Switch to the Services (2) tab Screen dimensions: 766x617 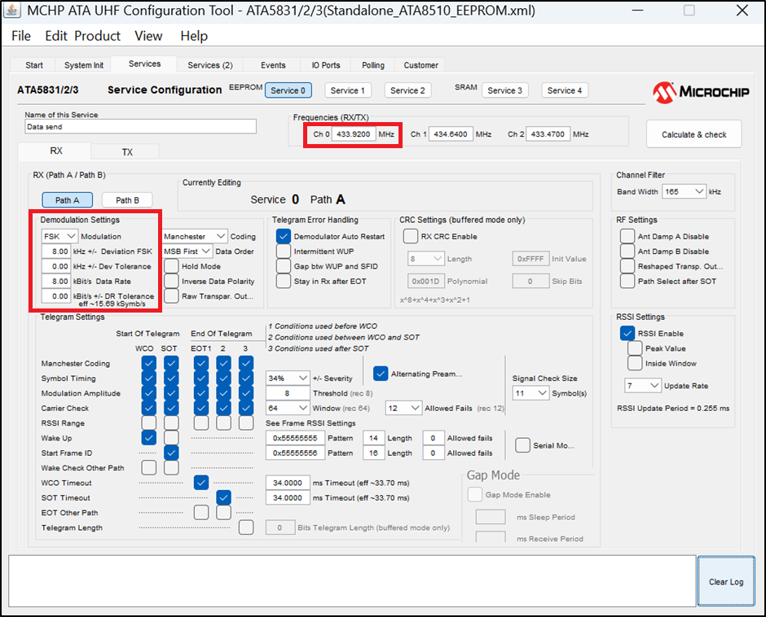coord(210,65)
